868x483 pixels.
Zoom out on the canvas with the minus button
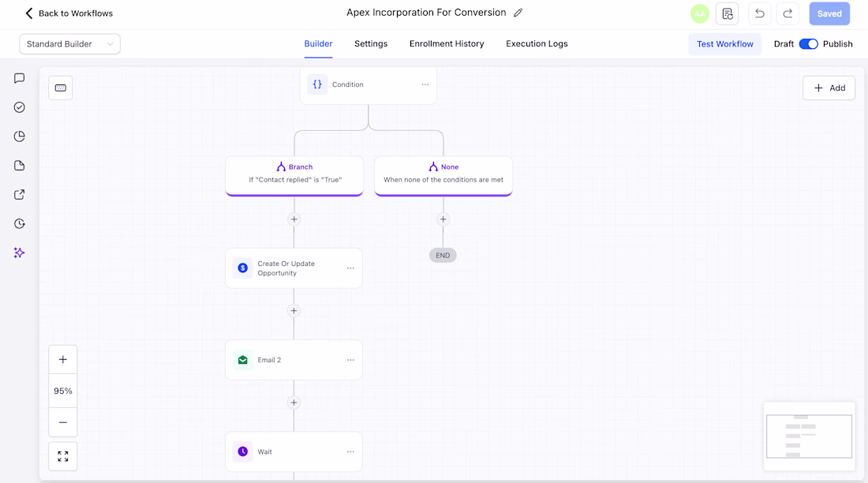(63, 422)
